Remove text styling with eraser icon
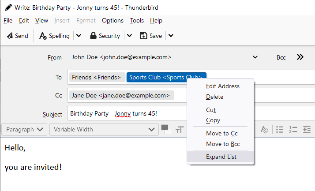The height and width of the screenshot is (191, 315). click(x=264, y=130)
